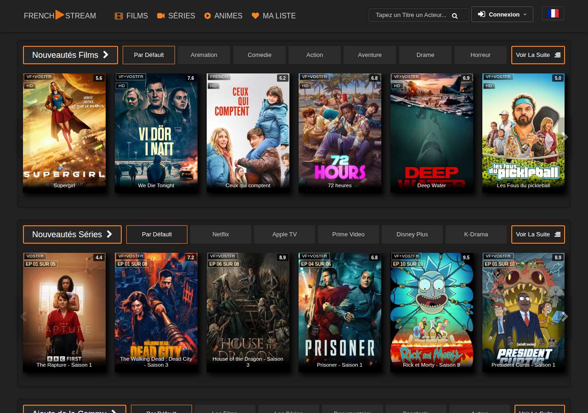Filter new films by Drame

click(425, 55)
